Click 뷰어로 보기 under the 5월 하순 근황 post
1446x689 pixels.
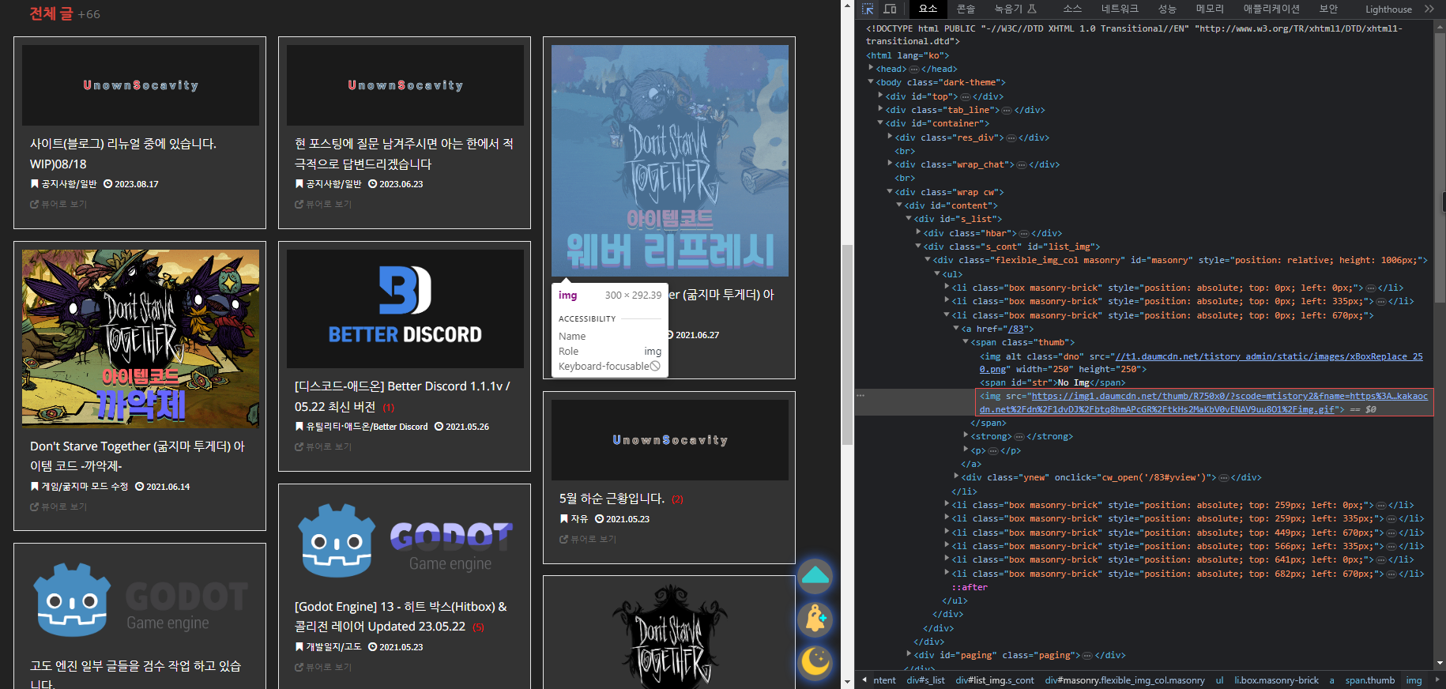(x=588, y=539)
